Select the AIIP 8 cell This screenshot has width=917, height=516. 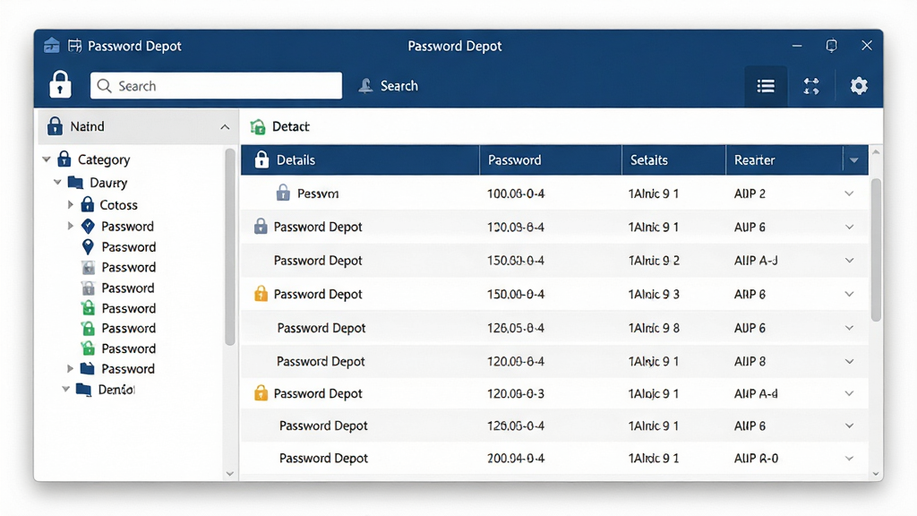[750, 362]
